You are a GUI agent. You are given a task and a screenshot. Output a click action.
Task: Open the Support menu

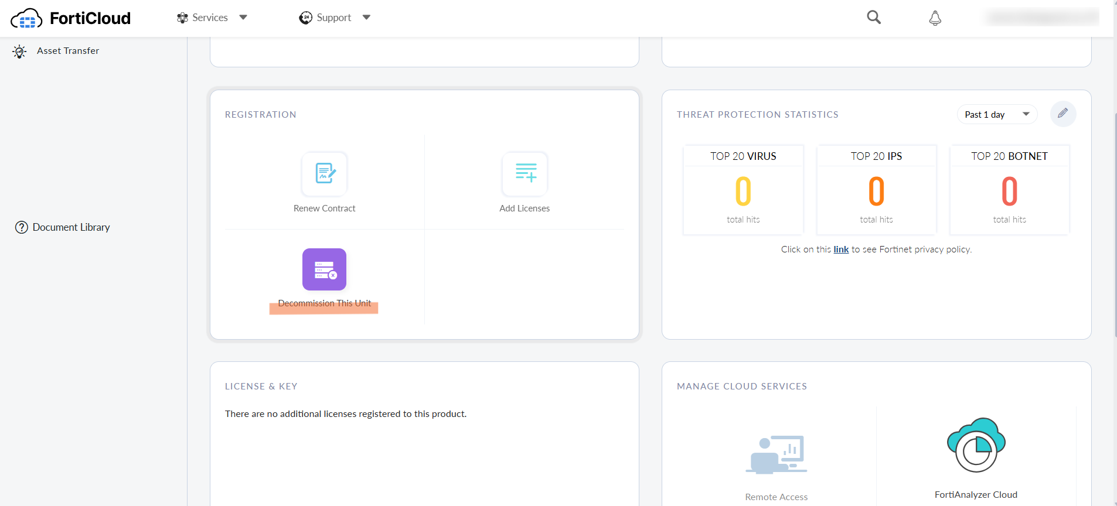click(335, 18)
